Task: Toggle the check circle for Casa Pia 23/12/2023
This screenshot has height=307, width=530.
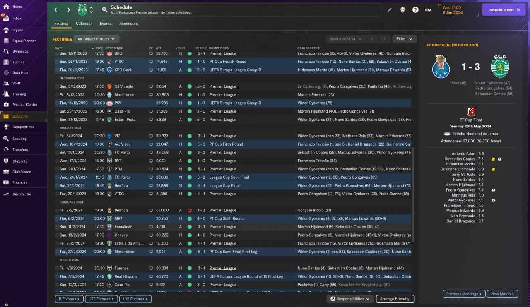Action: click(x=57, y=111)
